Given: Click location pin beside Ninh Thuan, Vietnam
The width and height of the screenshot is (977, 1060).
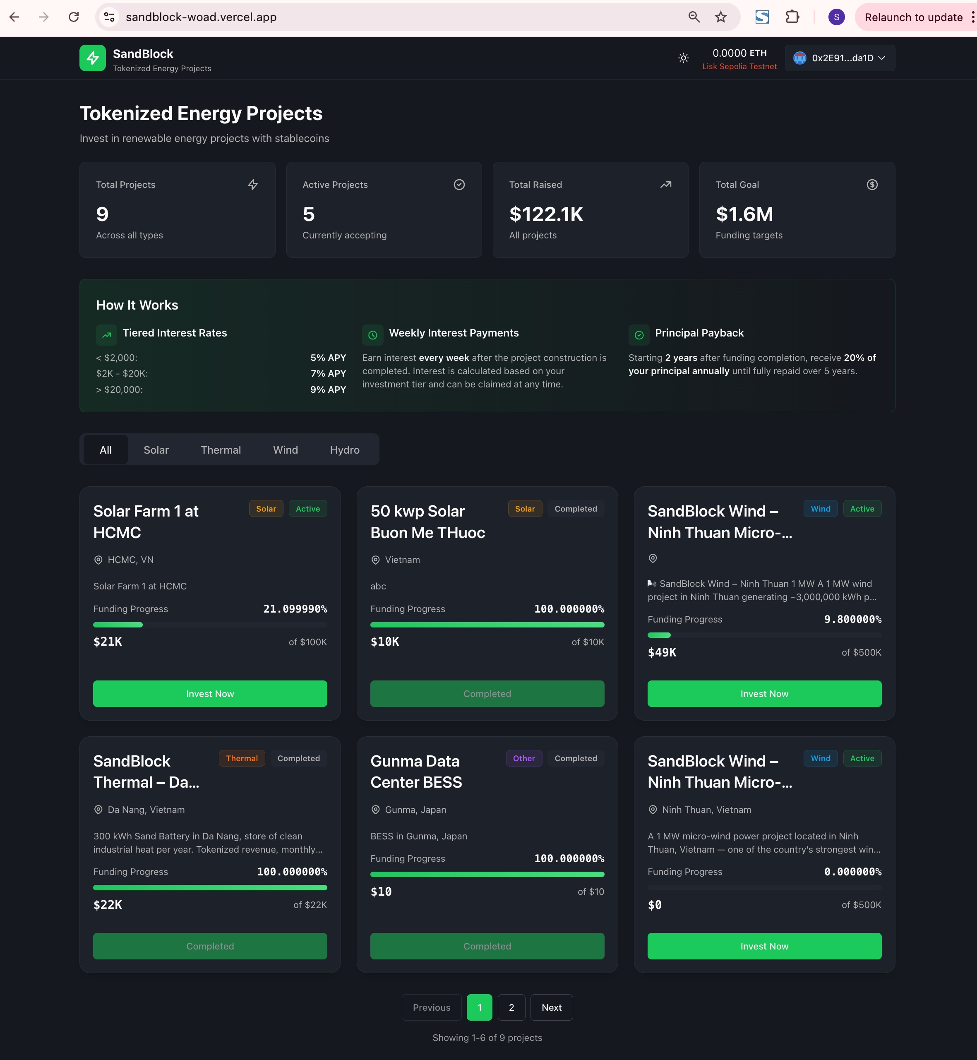Looking at the screenshot, I should [653, 810].
